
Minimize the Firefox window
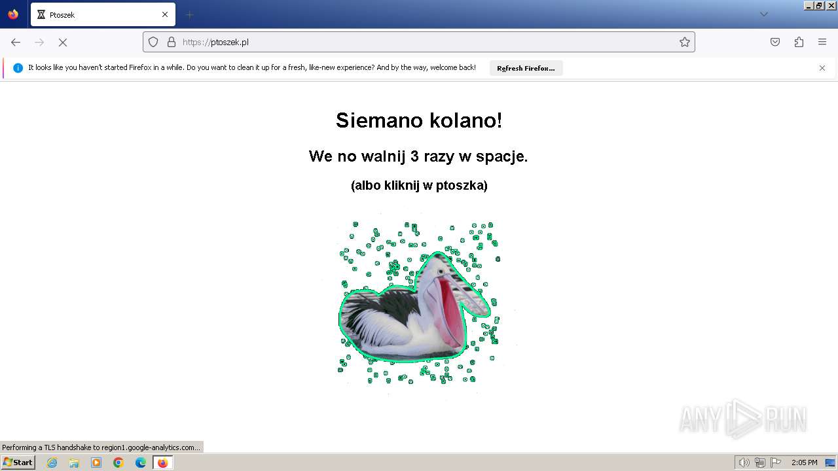[809, 5]
